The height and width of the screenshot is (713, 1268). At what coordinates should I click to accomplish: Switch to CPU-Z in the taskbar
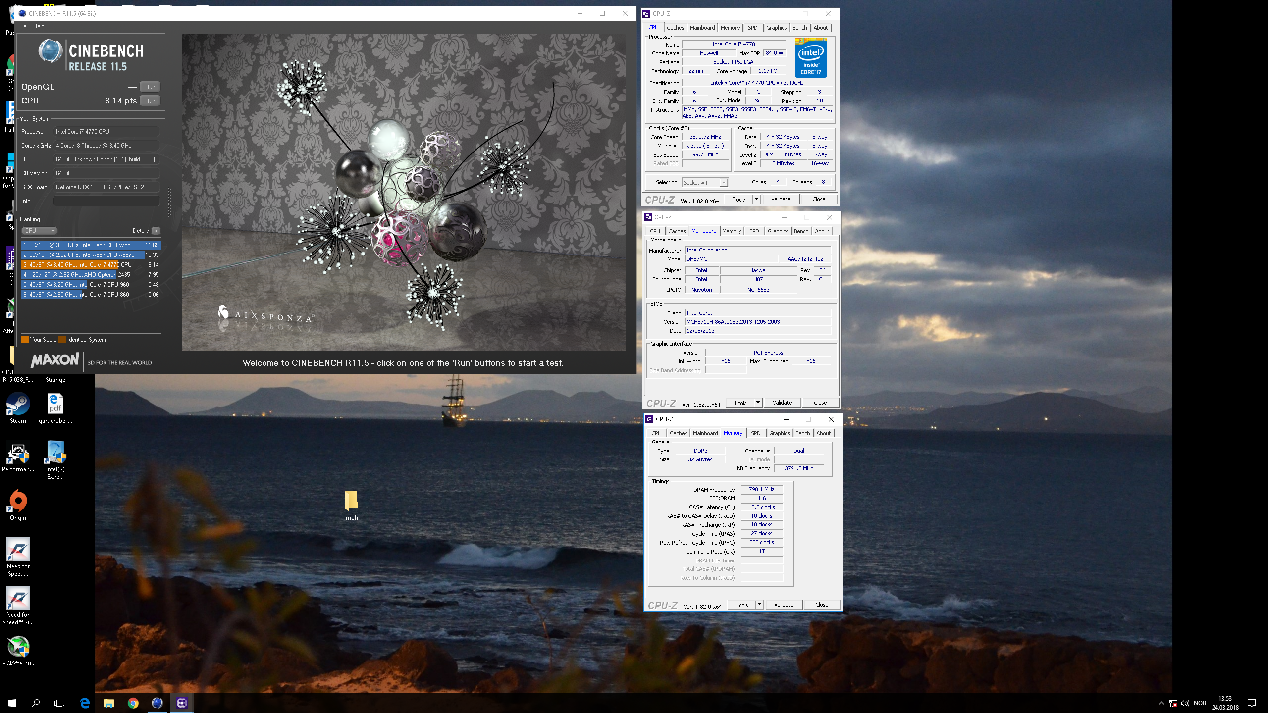click(x=181, y=703)
